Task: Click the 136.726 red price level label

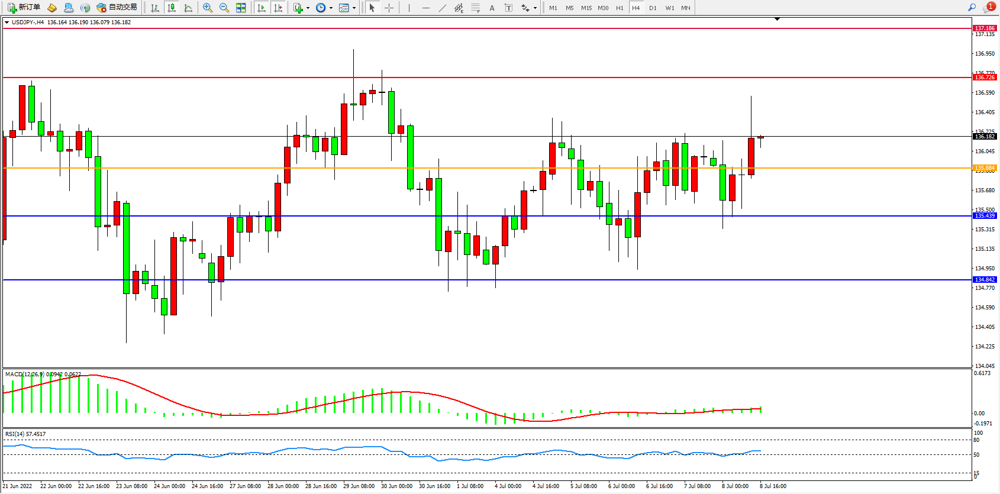Action: pos(985,78)
